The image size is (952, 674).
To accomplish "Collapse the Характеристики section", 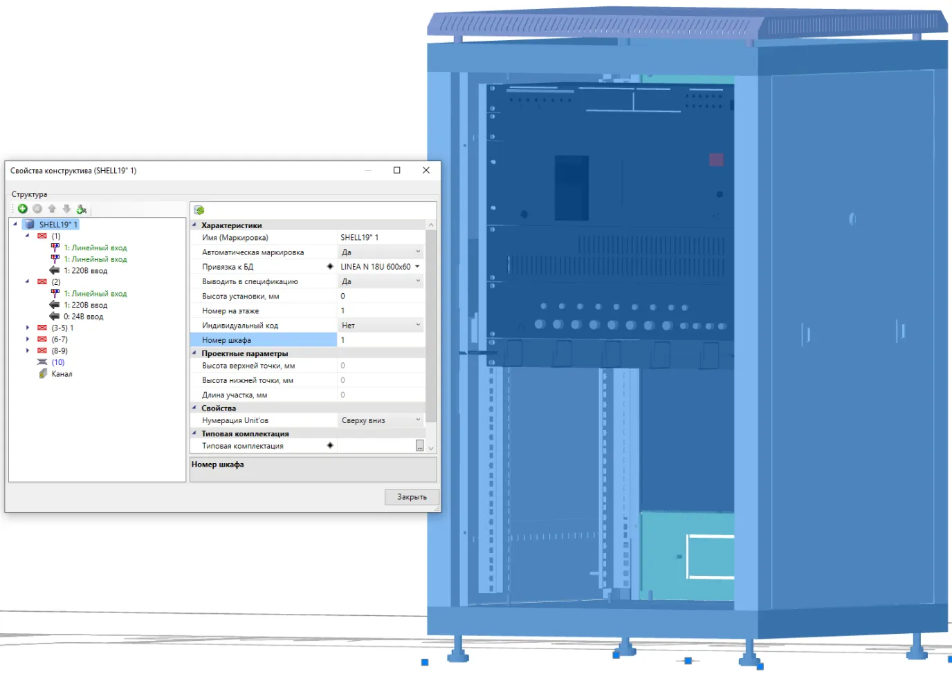I will (x=194, y=225).
